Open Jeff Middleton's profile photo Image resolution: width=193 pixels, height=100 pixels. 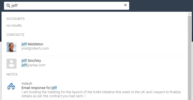coord(12,47)
